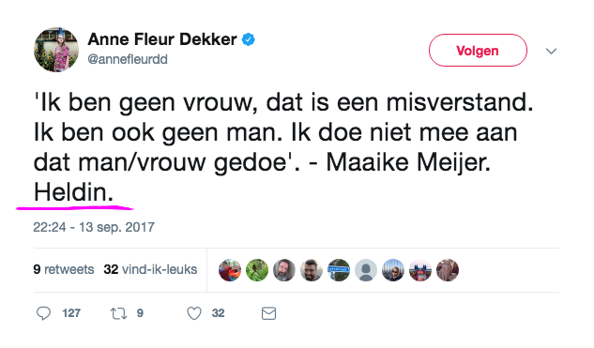This screenshot has height=348, width=594.
Task: Click the tweet timestamp 22:24 - 13 sep. 2017
Action: pos(94,227)
